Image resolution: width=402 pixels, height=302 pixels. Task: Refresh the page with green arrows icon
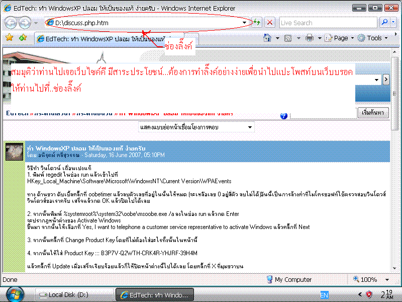(x=257, y=23)
